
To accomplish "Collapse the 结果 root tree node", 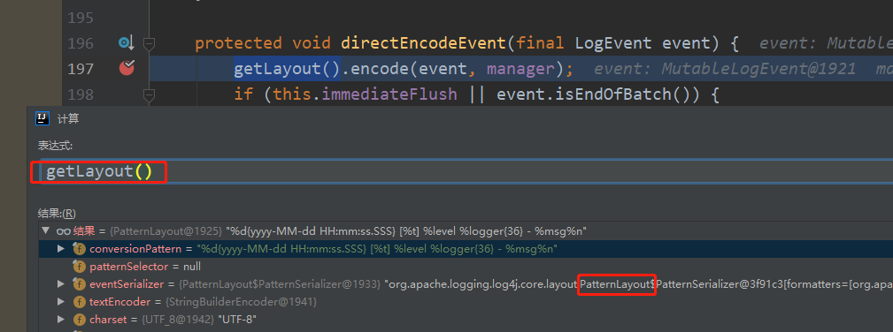I will click(x=45, y=231).
